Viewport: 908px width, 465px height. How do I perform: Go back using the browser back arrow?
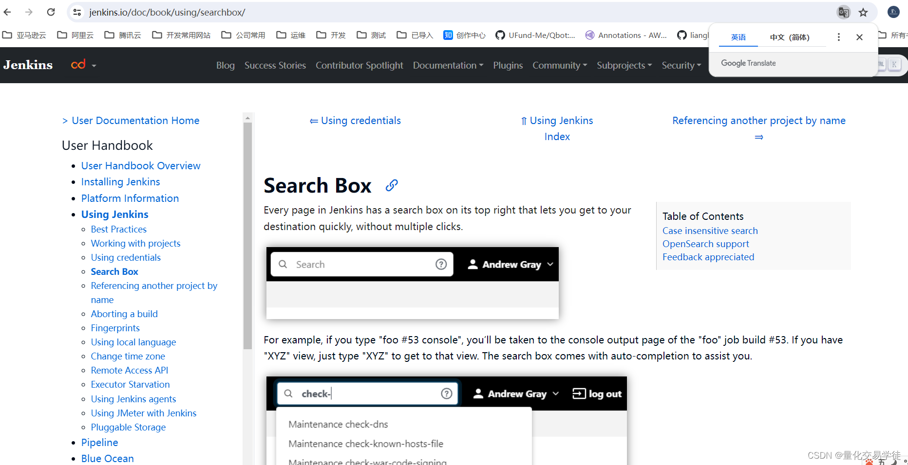pyautogui.click(x=7, y=12)
